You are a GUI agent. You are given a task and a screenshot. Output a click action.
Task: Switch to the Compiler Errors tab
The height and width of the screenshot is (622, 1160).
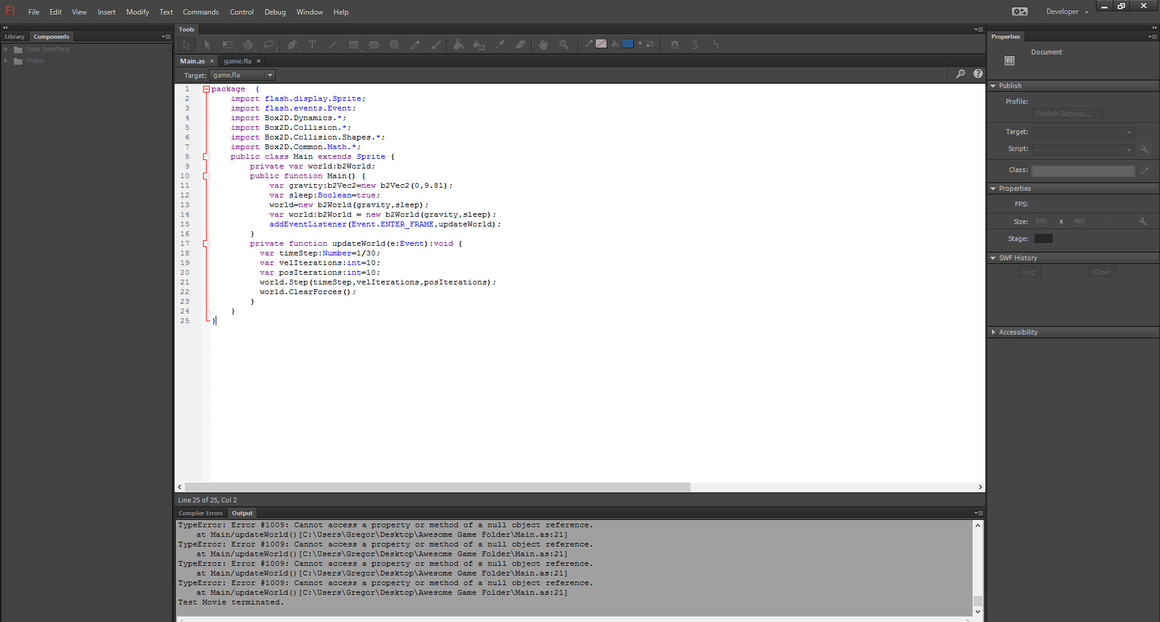201,513
